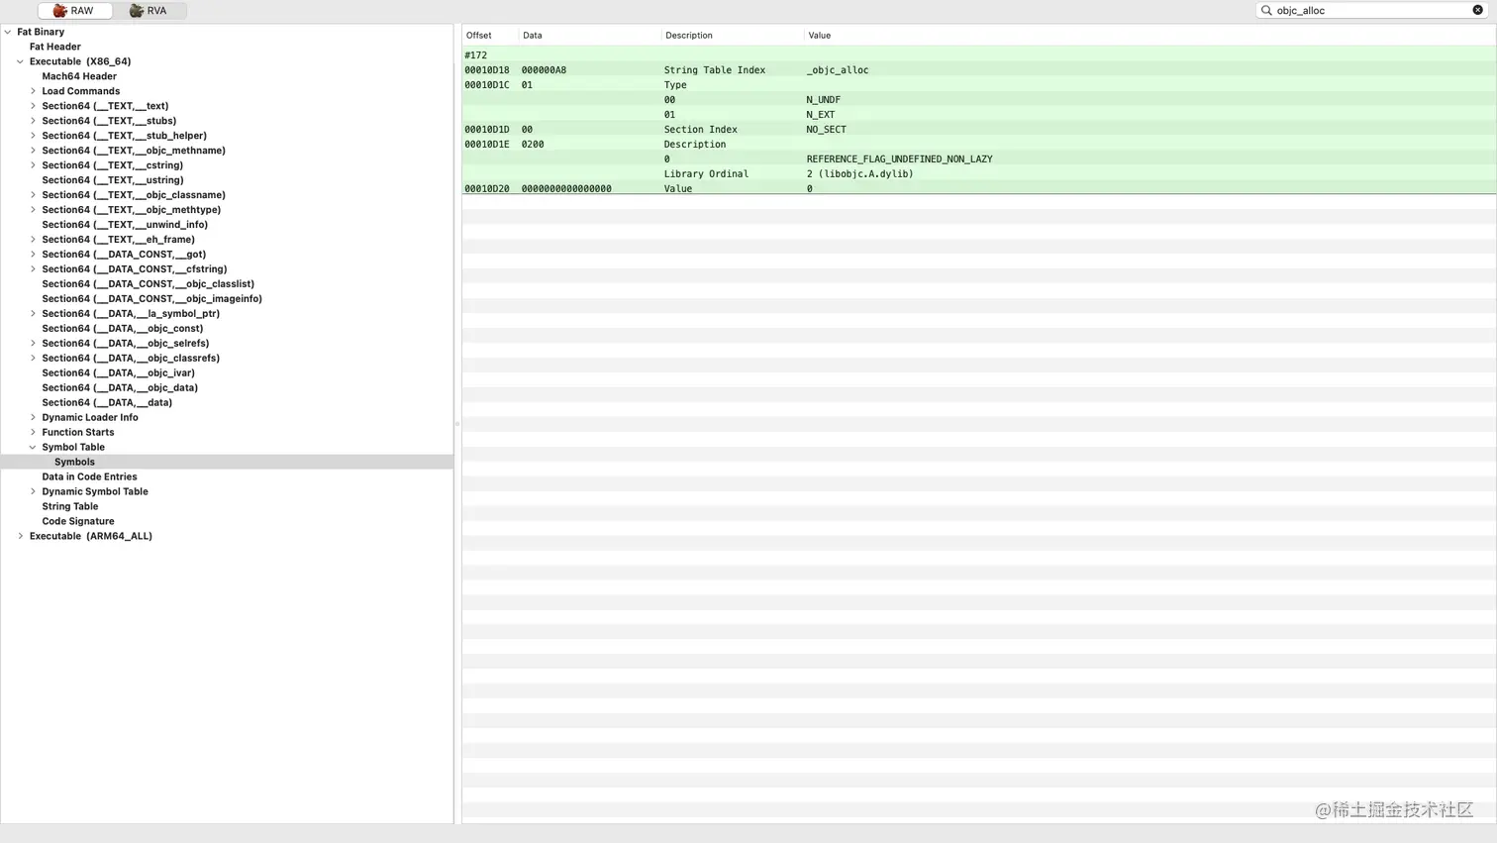Focus the objc_alloc search field
The image size is (1497, 843).
[x=1371, y=11]
